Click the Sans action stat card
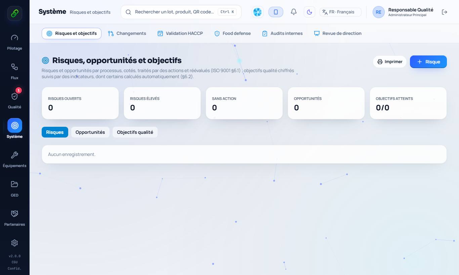This screenshot has height=275, width=459. click(x=244, y=103)
